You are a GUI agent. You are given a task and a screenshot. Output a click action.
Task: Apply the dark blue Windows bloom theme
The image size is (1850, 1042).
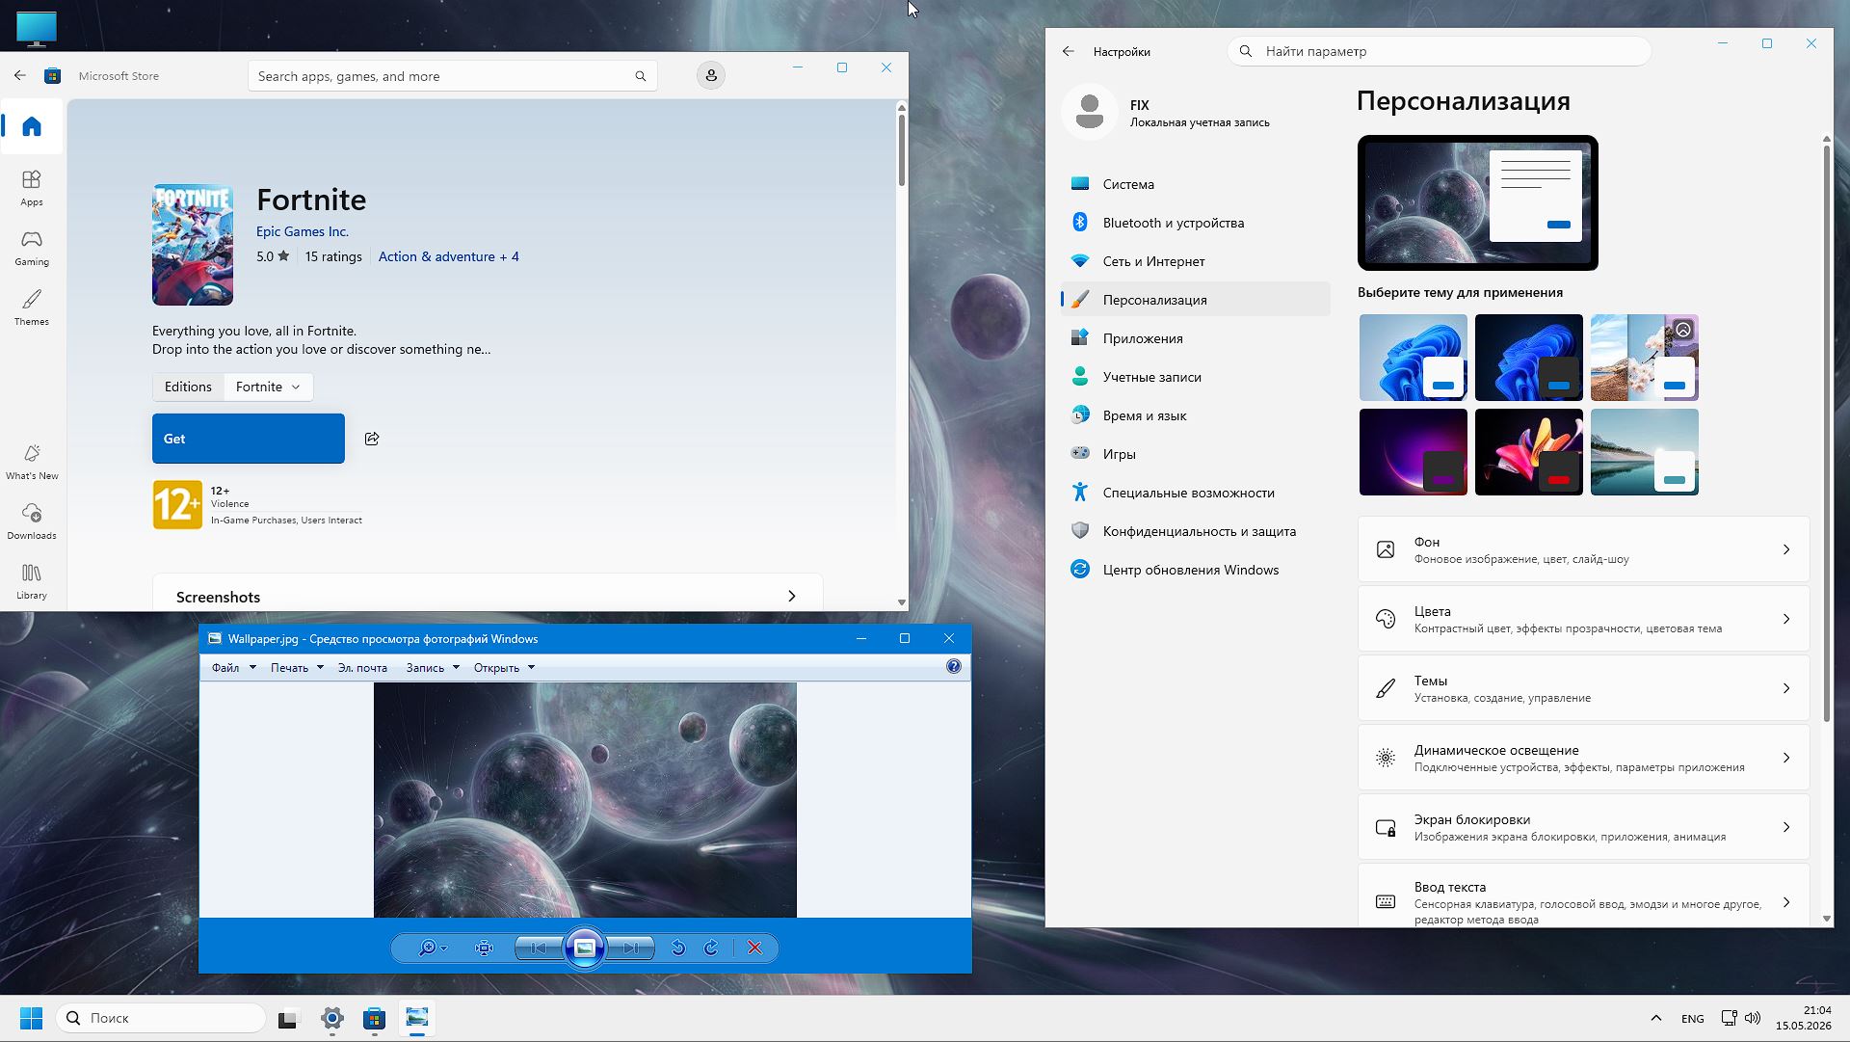tap(1529, 358)
